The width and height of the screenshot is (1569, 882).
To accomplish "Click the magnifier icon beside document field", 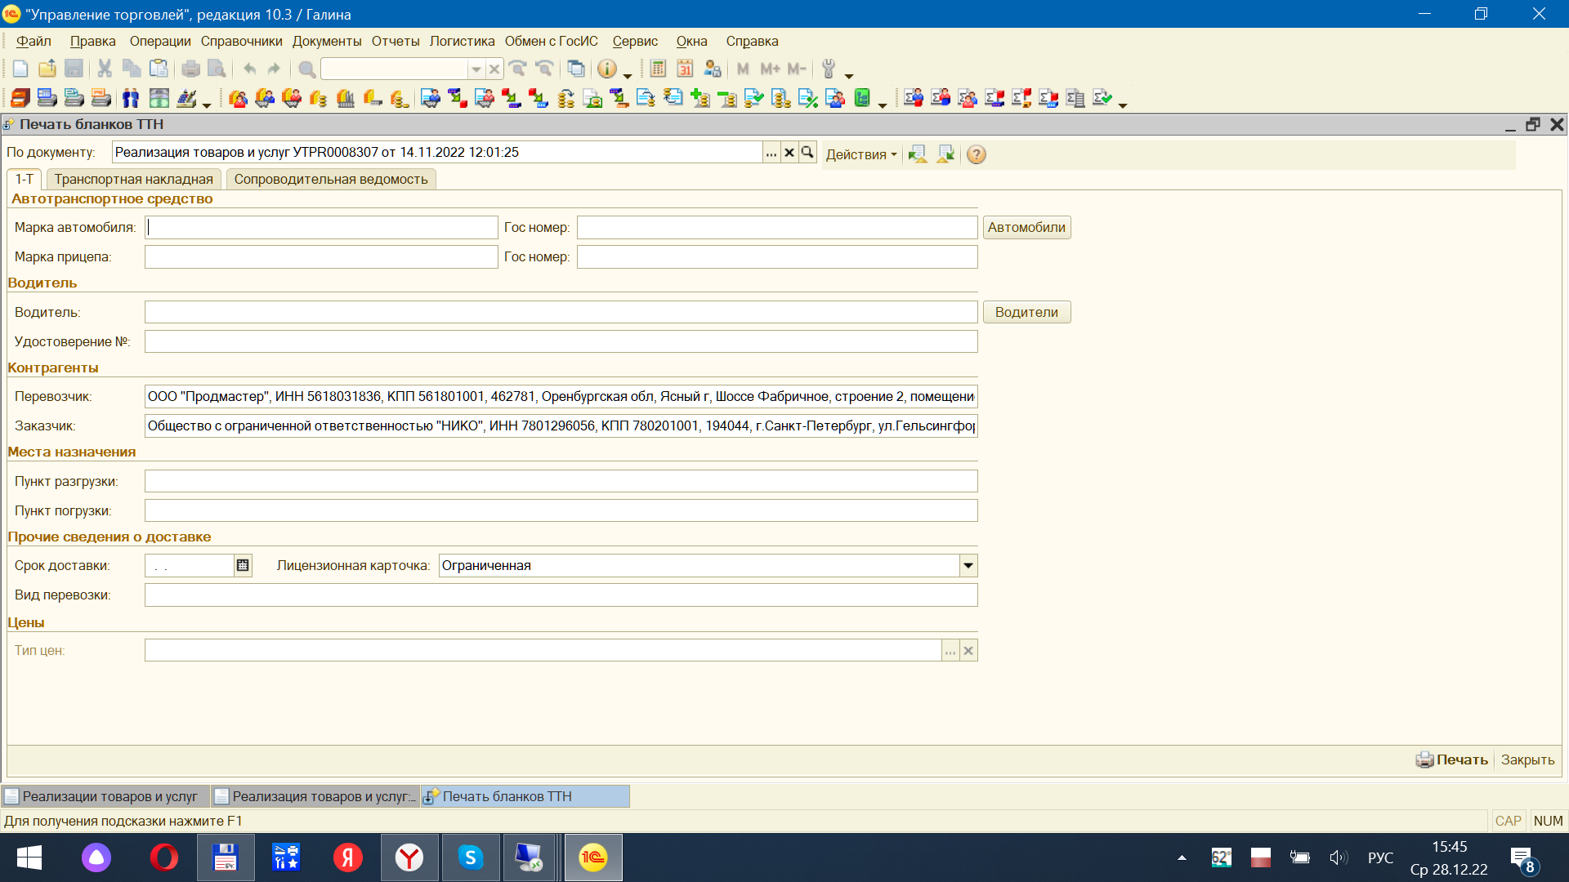I will [x=807, y=153].
